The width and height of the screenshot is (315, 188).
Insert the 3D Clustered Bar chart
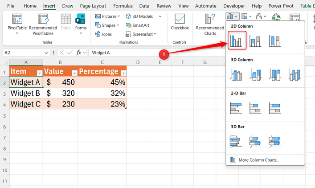click(x=236, y=141)
